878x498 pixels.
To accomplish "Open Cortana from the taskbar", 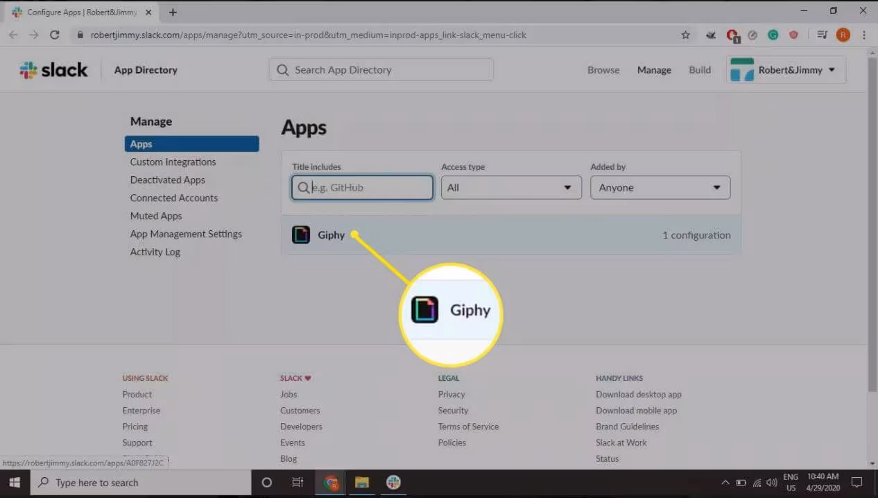I will click(266, 483).
